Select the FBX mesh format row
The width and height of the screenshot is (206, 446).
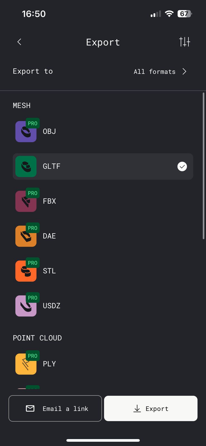click(103, 201)
